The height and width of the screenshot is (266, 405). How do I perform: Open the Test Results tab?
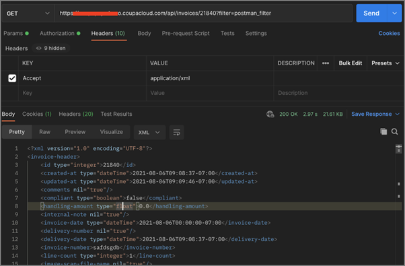click(x=116, y=114)
